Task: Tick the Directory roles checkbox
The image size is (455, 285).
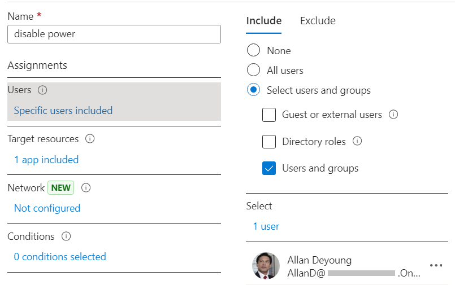Action: (x=269, y=141)
